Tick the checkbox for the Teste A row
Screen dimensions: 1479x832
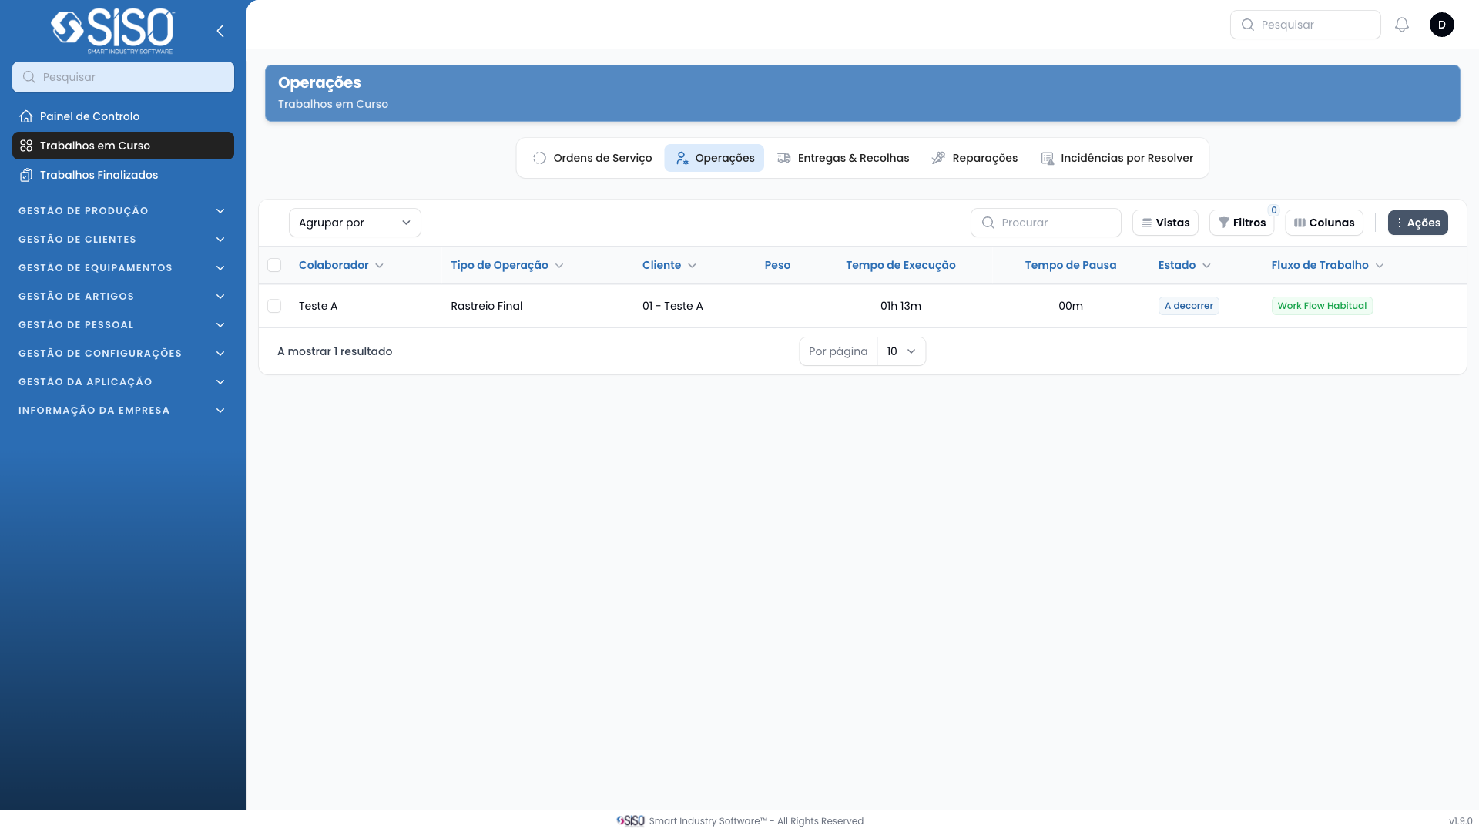274,306
